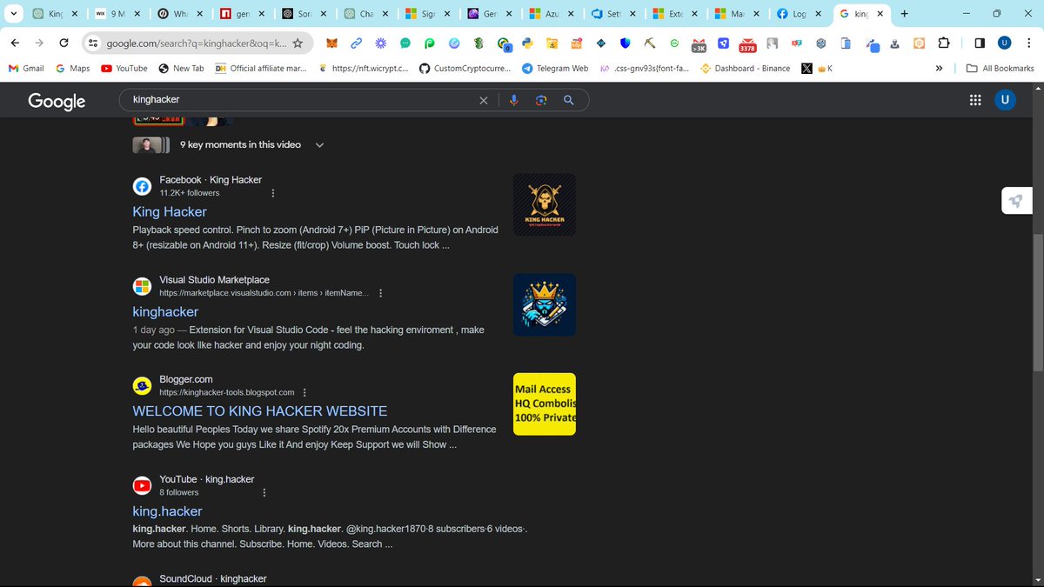
Task: Open the Chrome profile avatar U in the toolbar
Action: (x=1004, y=43)
